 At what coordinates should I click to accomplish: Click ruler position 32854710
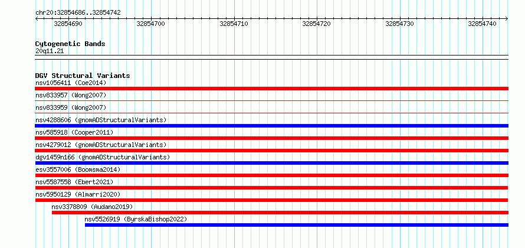234,24
